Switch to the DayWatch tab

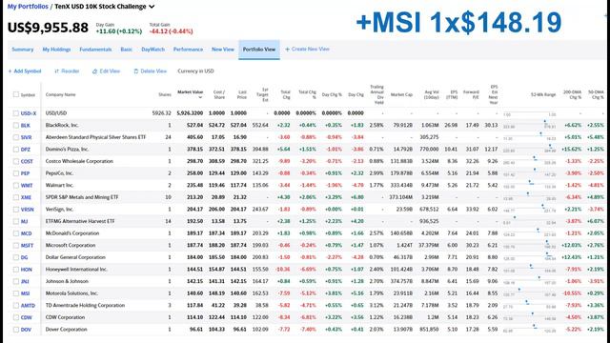point(152,50)
